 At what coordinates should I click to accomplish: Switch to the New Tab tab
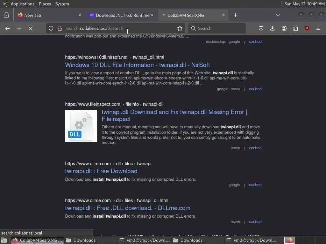[x=50, y=15]
